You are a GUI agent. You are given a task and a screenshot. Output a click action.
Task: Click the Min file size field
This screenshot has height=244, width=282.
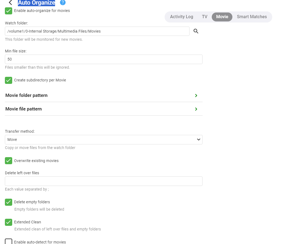[x=104, y=59]
